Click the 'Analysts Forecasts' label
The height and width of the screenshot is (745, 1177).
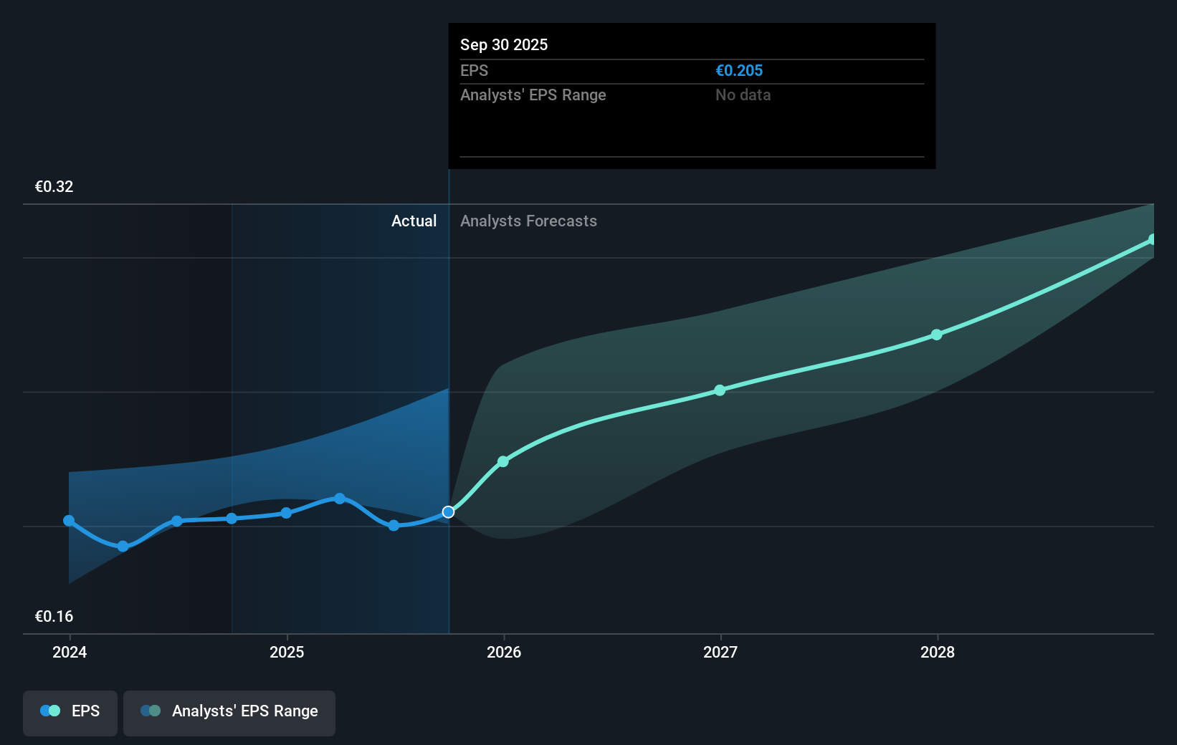click(528, 221)
